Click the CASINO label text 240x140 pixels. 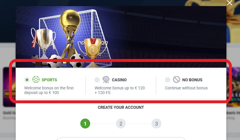[119, 80]
